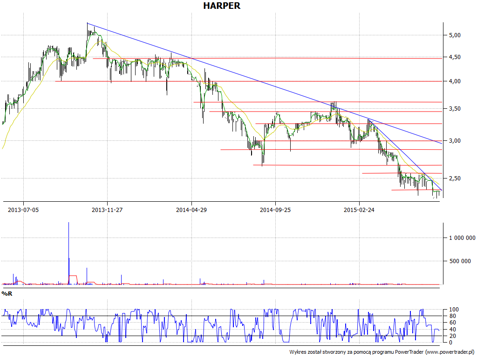Click the 40 level on %R axis
Image resolution: width=477 pixels, height=357 pixels.
pos(452,330)
